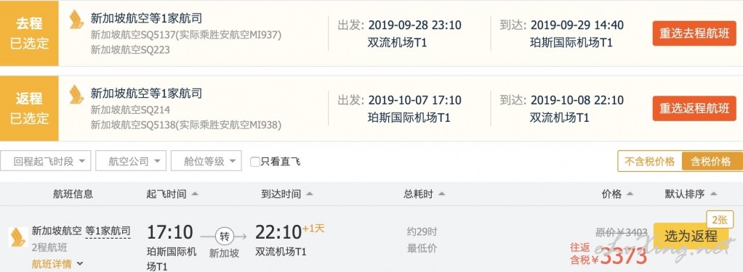
Task: Sort by 到达时间 arrow icon
Action: [309, 194]
